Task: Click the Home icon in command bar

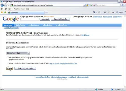Action: (94, 12)
